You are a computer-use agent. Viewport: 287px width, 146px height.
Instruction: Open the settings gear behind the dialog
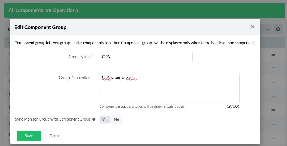point(278,29)
